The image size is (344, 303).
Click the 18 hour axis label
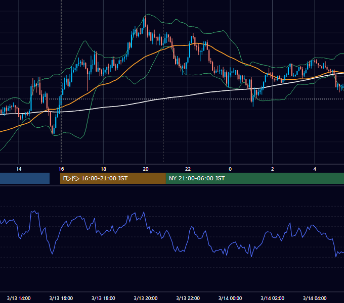[x=103, y=169]
